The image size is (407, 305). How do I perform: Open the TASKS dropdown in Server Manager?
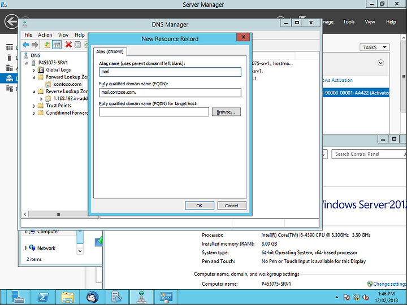coord(374,47)
